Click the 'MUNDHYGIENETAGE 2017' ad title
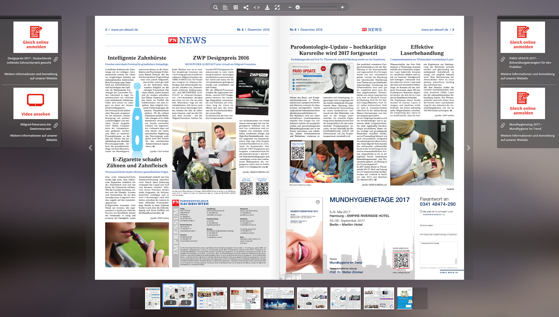 coord(370,200)
